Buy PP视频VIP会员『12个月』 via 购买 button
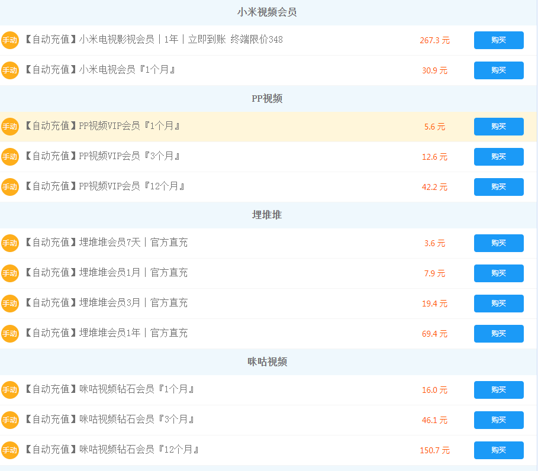Viewport: 538px width, 471px height. pyautogui.click(x=498, y=187)
